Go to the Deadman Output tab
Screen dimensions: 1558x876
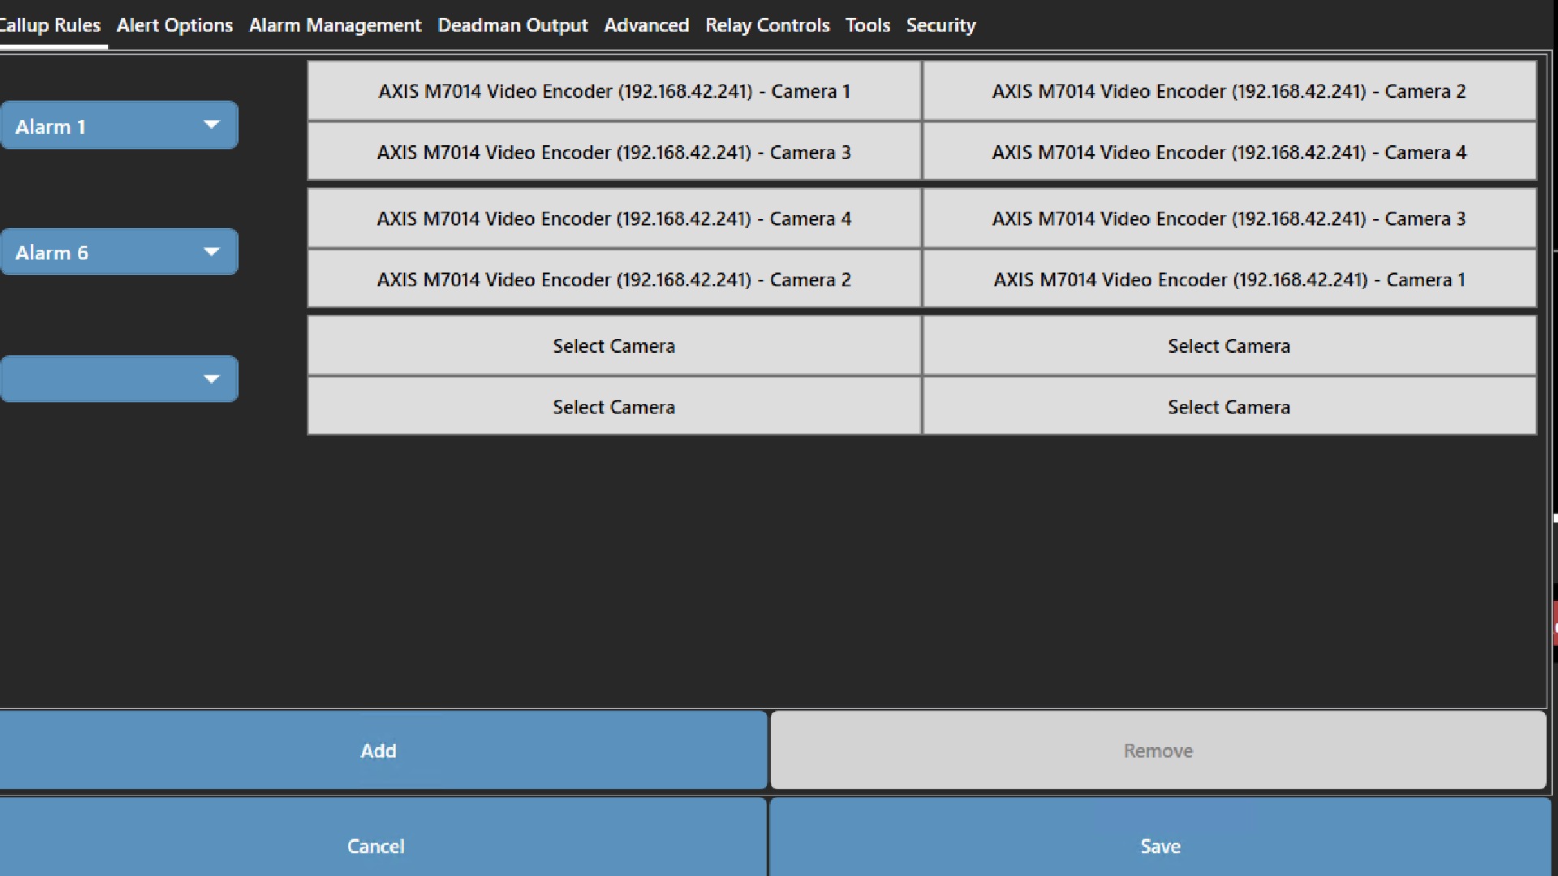click(512, 25)
